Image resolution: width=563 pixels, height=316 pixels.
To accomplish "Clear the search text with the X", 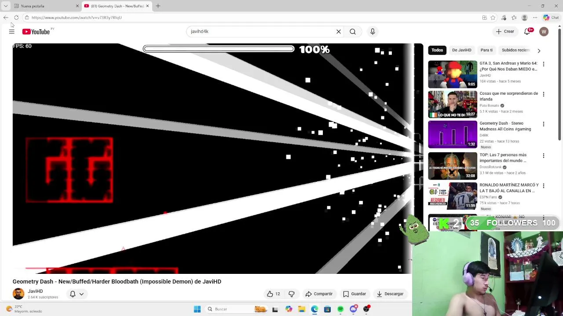I will (339, 32).
